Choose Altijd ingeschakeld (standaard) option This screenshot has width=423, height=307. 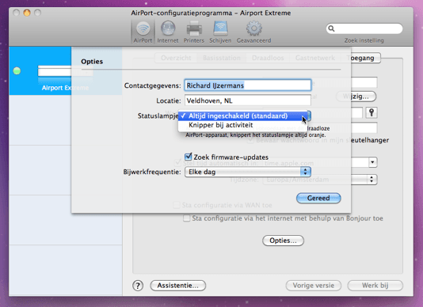(242, 116)
